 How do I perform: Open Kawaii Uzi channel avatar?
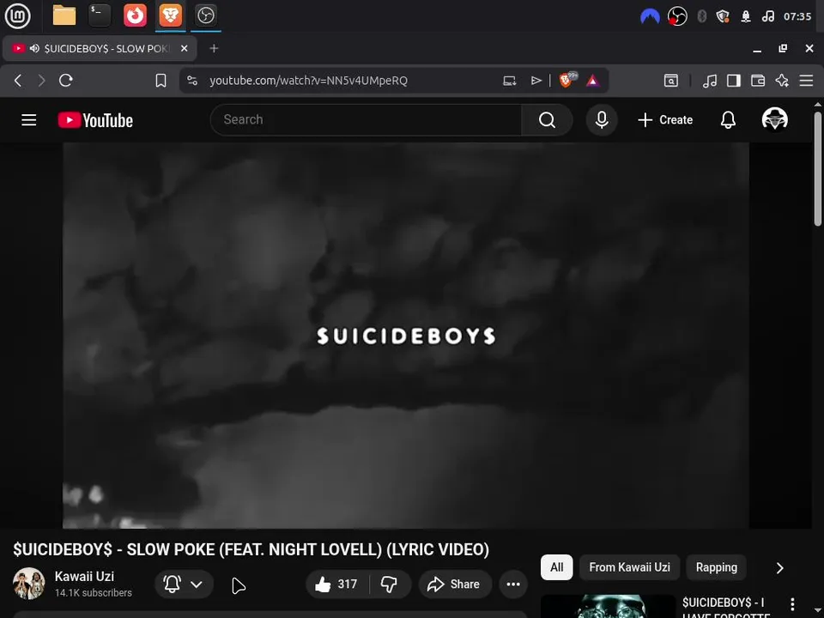tap(29, 584)
